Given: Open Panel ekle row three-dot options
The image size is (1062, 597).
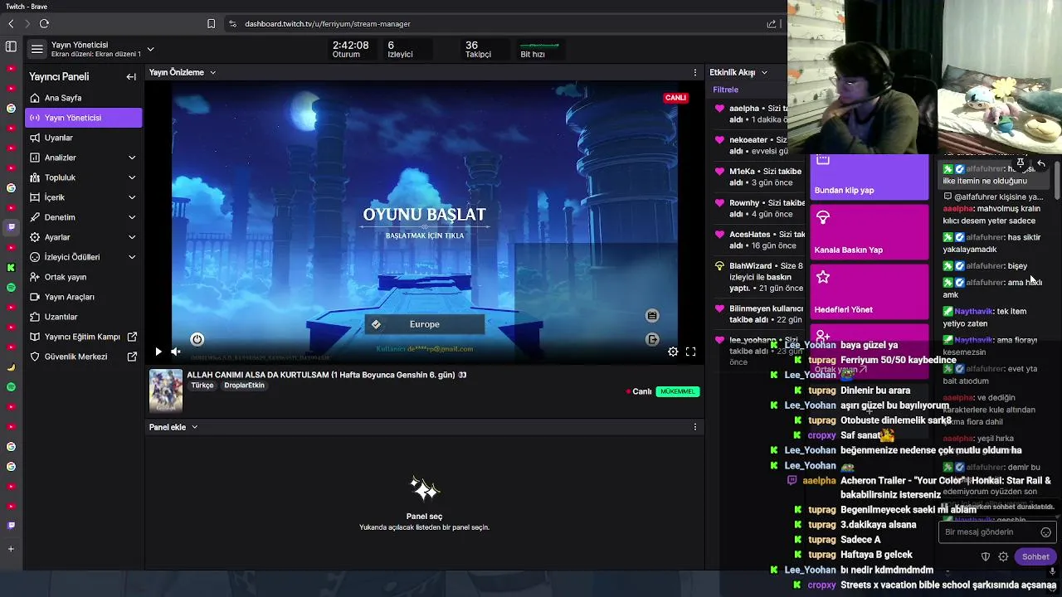Looking at the screenshot, I should click(695, 427).
